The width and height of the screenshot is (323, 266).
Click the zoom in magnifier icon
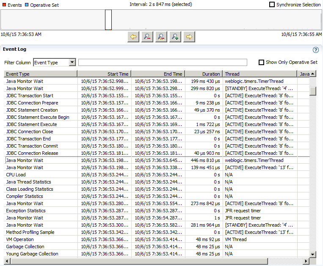[175, 37]
